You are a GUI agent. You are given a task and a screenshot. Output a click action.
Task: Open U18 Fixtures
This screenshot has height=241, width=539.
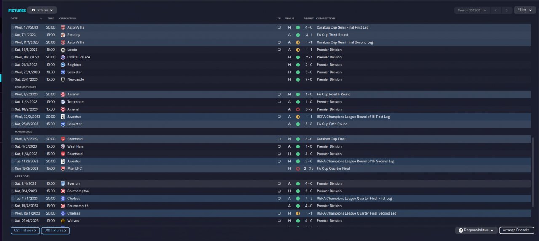[x=56, y=230]
